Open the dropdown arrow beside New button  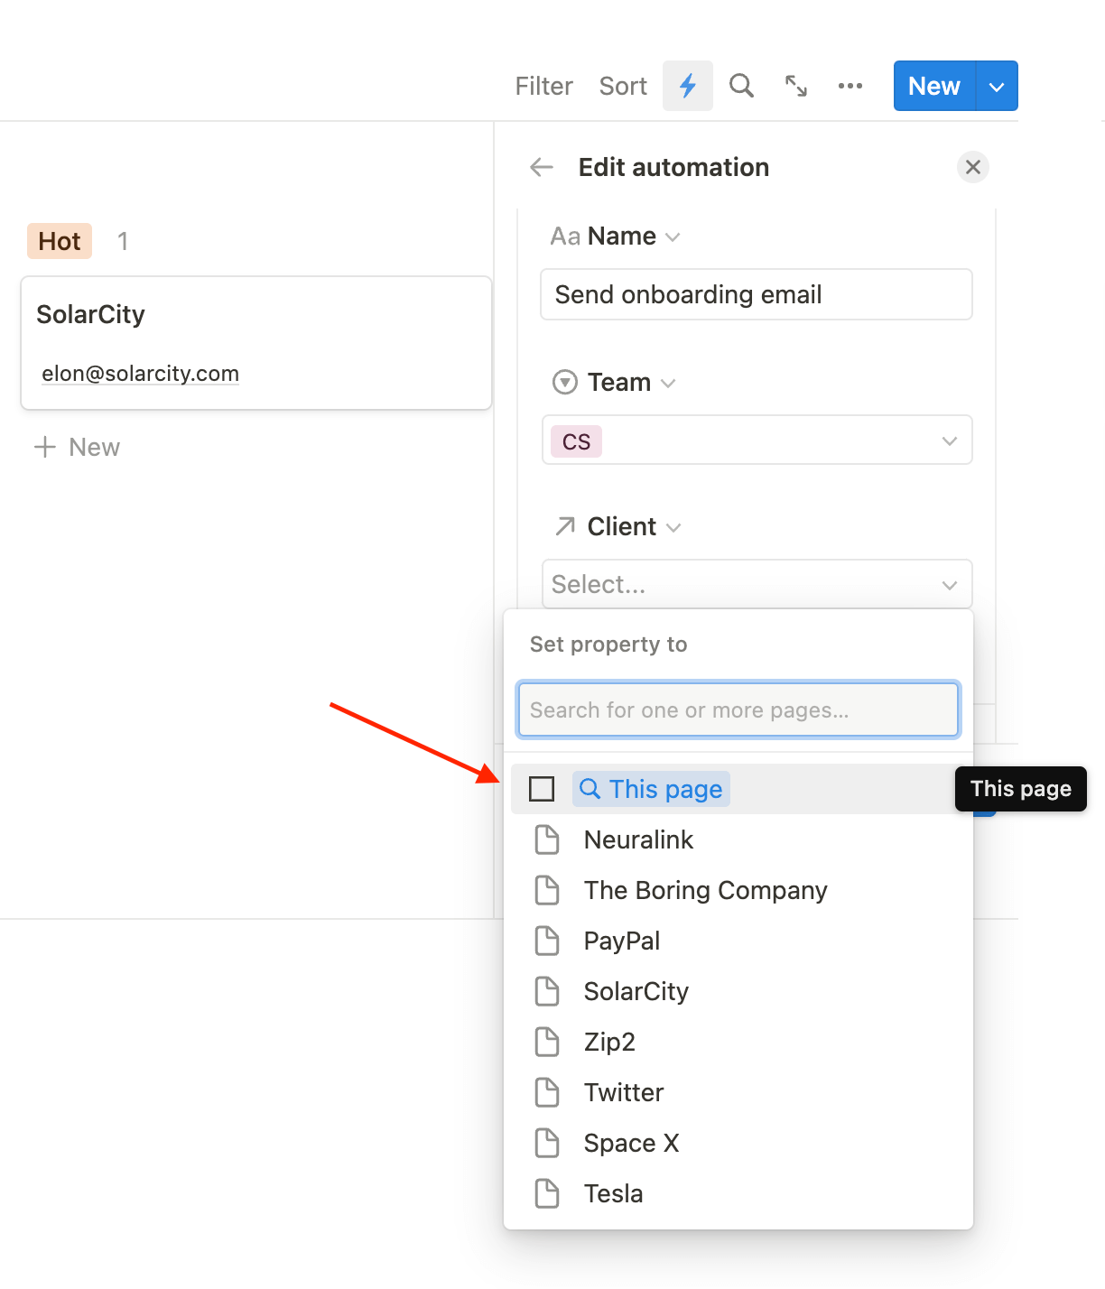[x=997, y=87]
